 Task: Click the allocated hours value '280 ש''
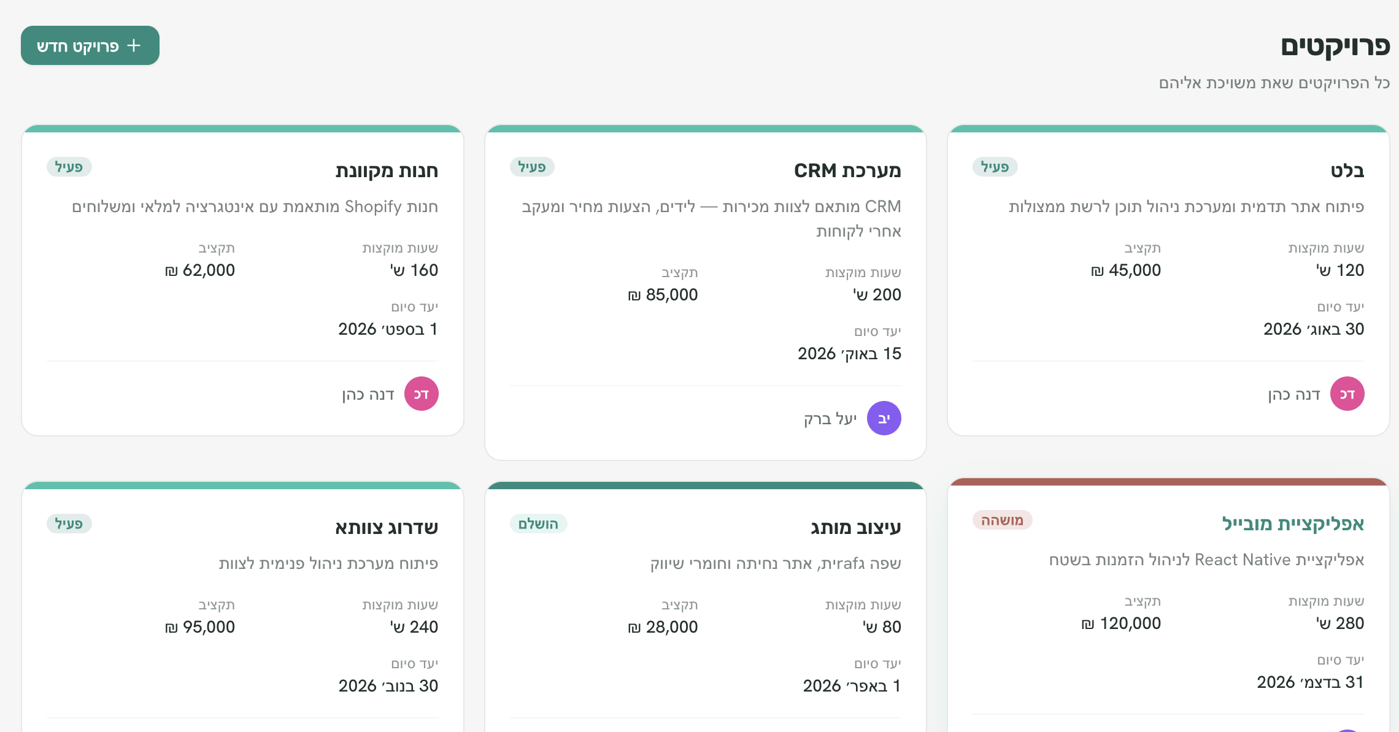pos(1340,623)
